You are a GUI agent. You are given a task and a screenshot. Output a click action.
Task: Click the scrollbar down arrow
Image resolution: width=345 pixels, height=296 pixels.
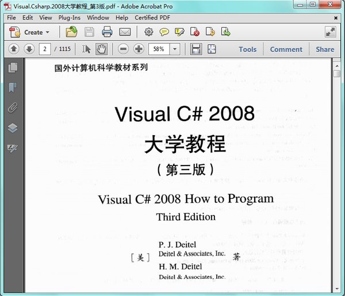tap(337, 289)
